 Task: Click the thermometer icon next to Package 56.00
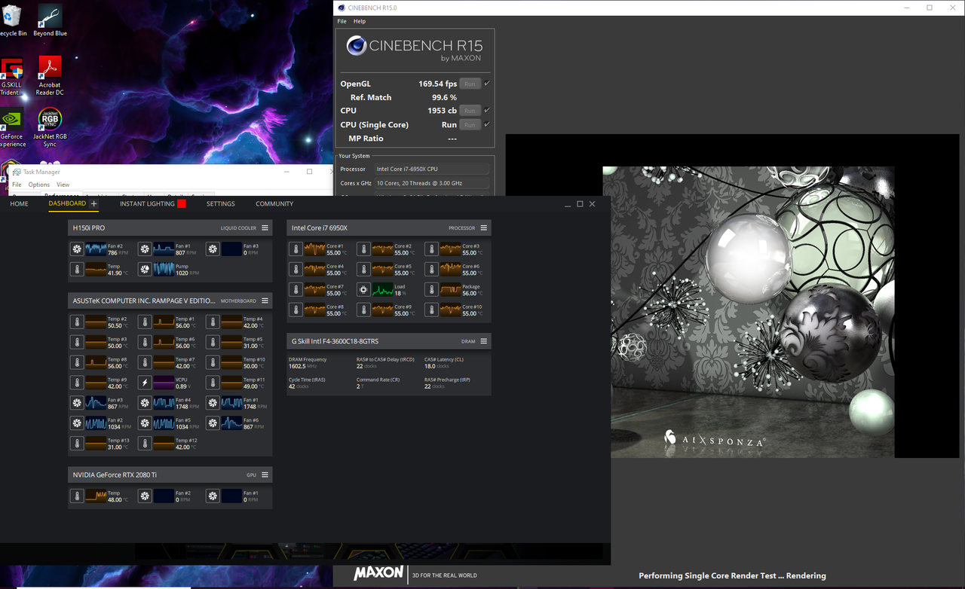tap(430, 288)
